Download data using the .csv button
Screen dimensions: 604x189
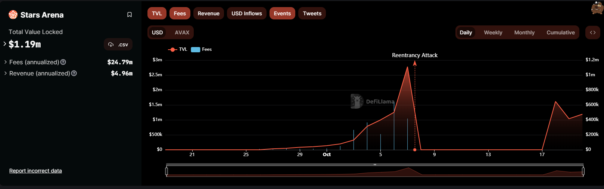[118, 44]
